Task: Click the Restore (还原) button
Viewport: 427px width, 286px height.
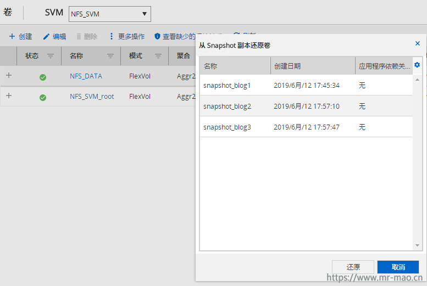Action: point(353,267)
